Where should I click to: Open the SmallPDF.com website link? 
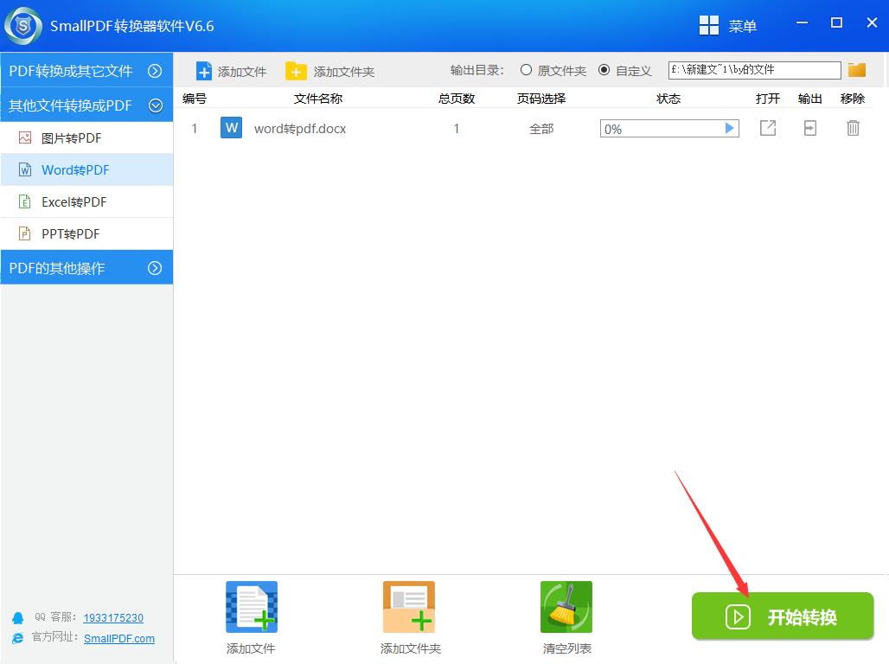118,639
